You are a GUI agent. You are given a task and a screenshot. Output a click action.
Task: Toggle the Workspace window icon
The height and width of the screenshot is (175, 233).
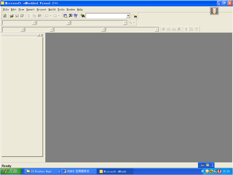[x=65, y=16]
